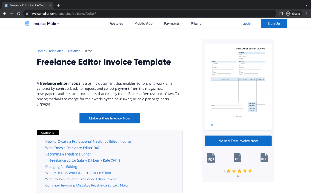Download the DOC file icon
Screen dimensions: 311x194
264,158
